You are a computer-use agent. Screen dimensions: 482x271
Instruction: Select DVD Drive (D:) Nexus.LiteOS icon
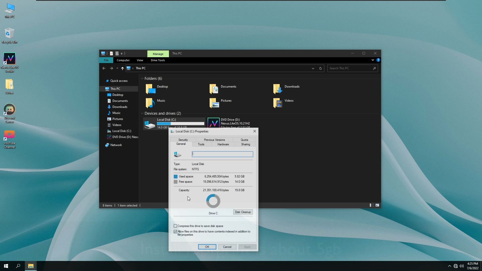coord(213,123)
